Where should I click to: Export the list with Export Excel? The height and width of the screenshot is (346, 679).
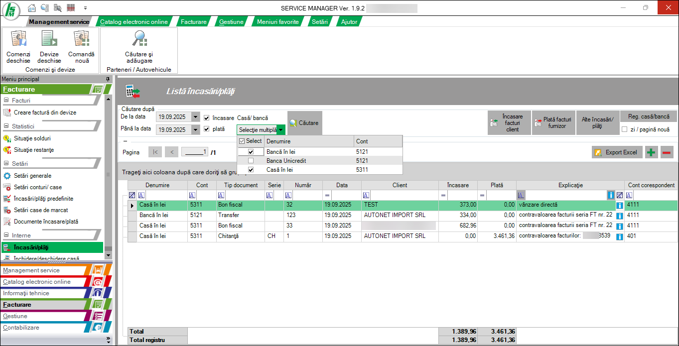[x=616, y=152]
